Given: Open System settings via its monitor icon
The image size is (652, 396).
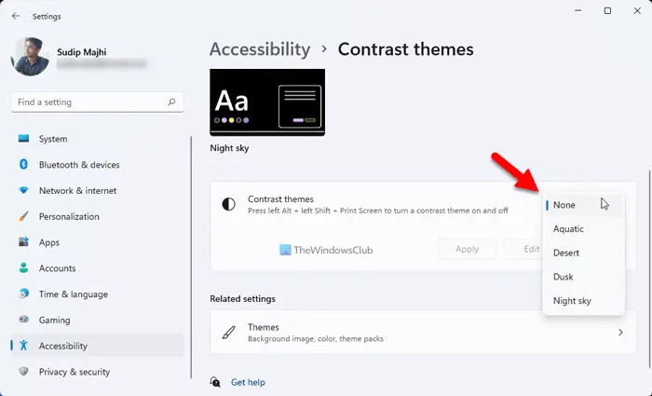Looking at the screenshot, I should pyautogui.click(x=24, y=139).
